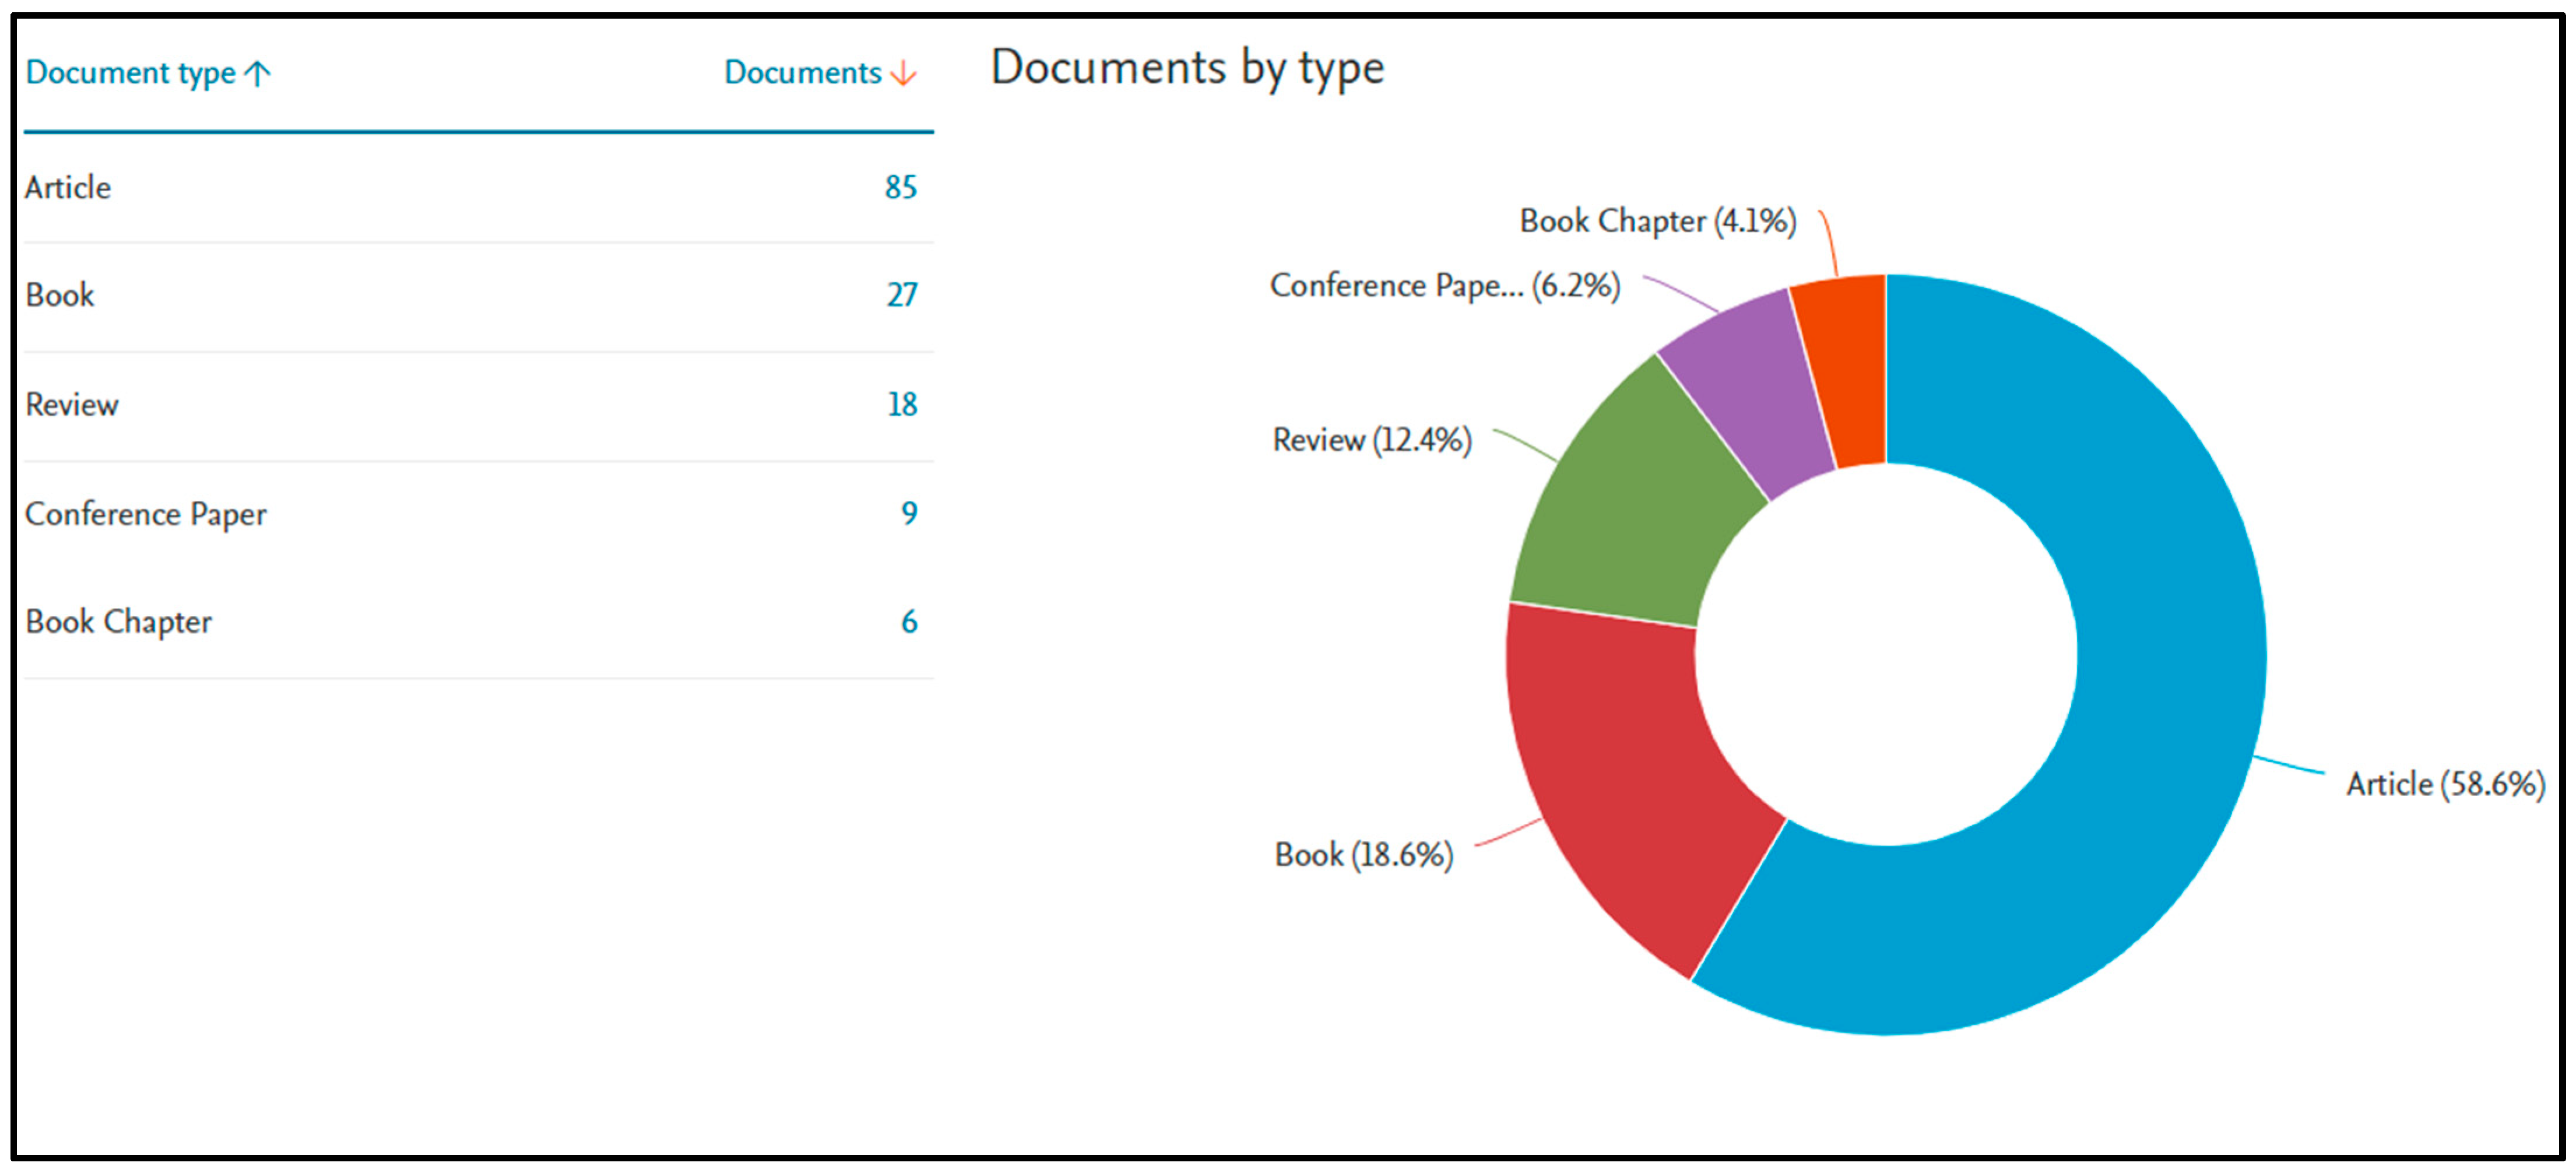Click the Article (58.6%) chart label

pos(2445,784)
